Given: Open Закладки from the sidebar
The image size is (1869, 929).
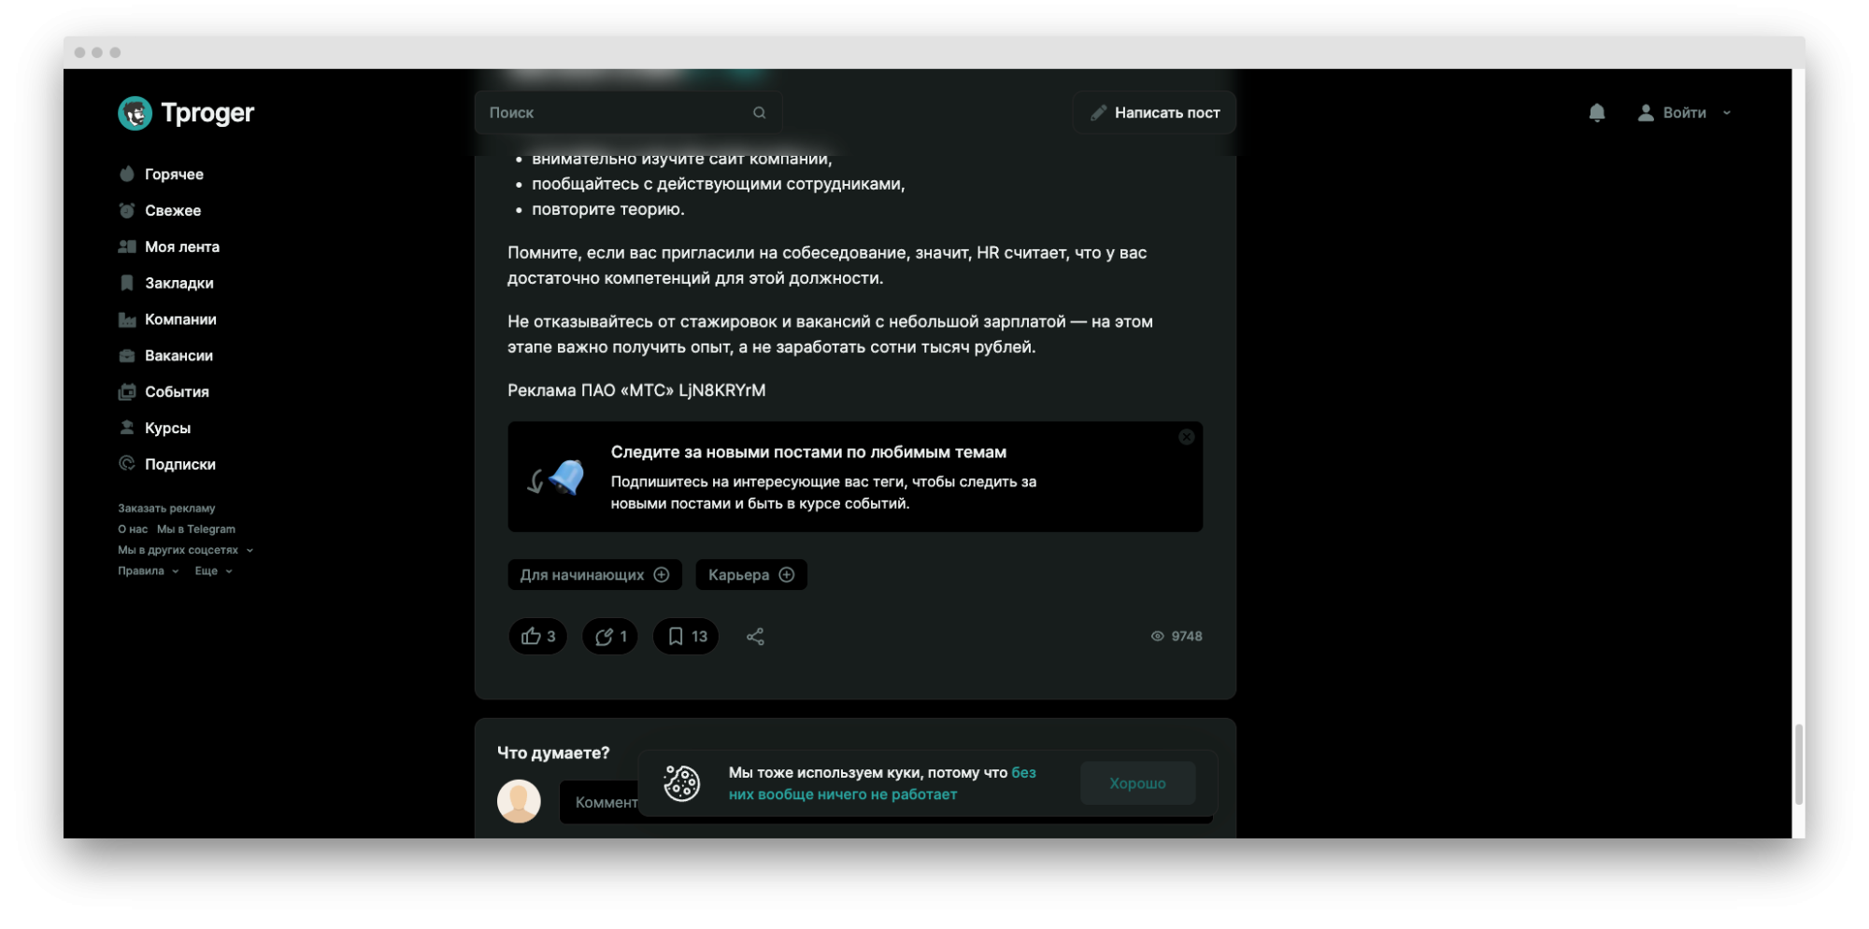Looking at the screenshot, I should pyautogui.click(x=178, y=283).
